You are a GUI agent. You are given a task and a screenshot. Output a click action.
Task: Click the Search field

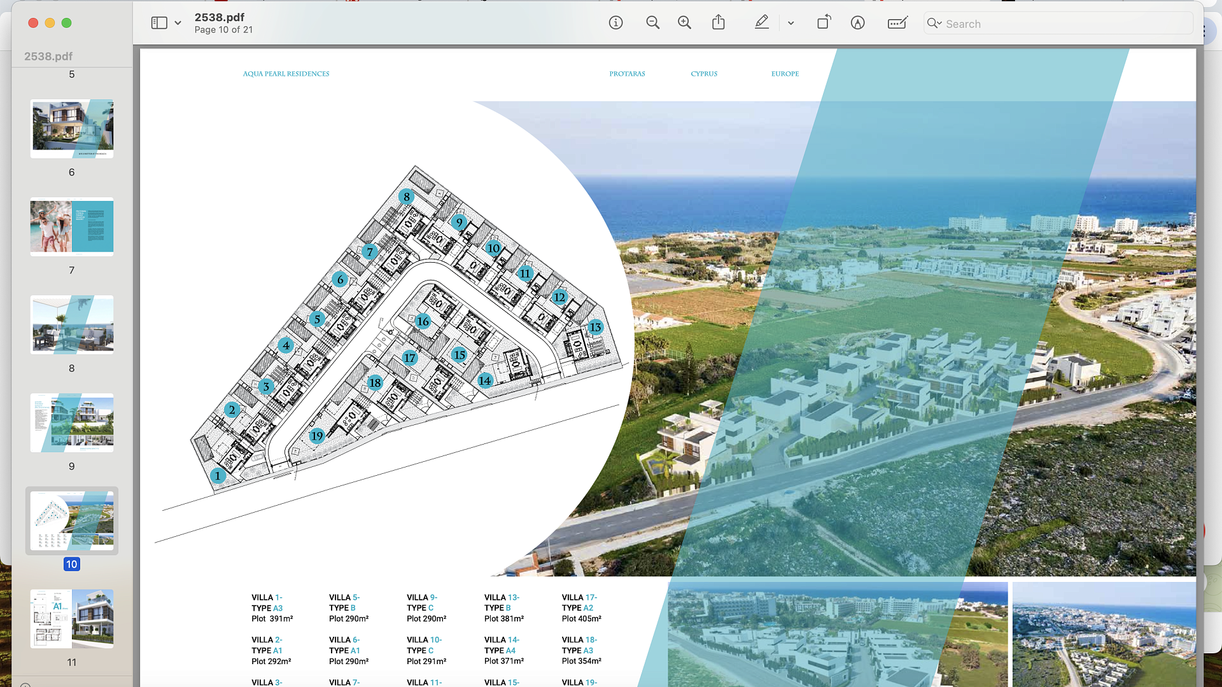[x=1058, y=24]
